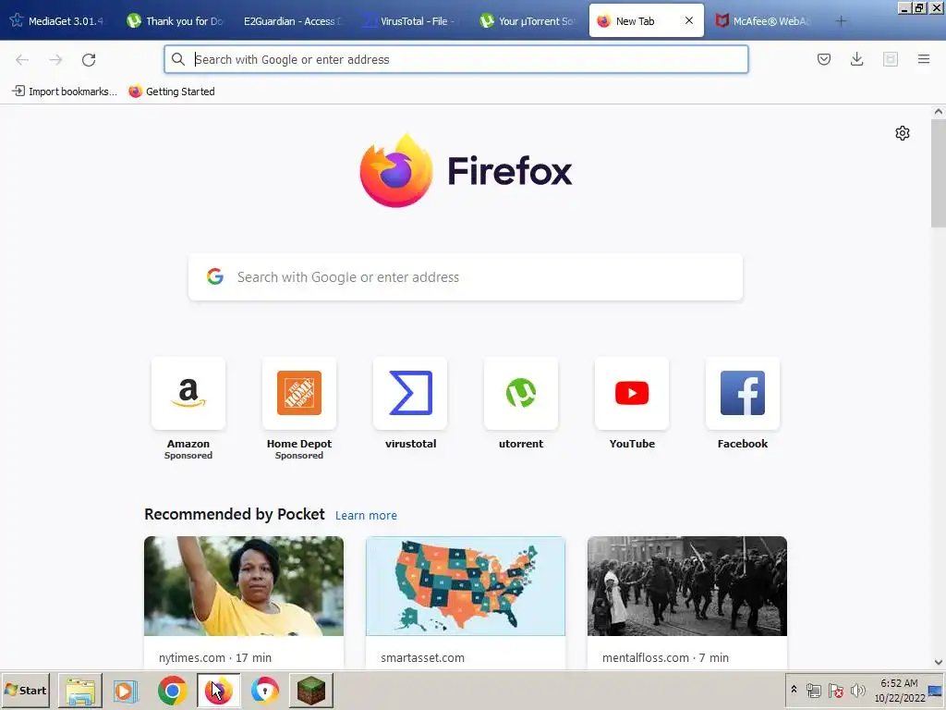Open smartasset.com map story thumbnail
Image resolution: width=946 pixels, height=710 pixels.
point(466,585)
